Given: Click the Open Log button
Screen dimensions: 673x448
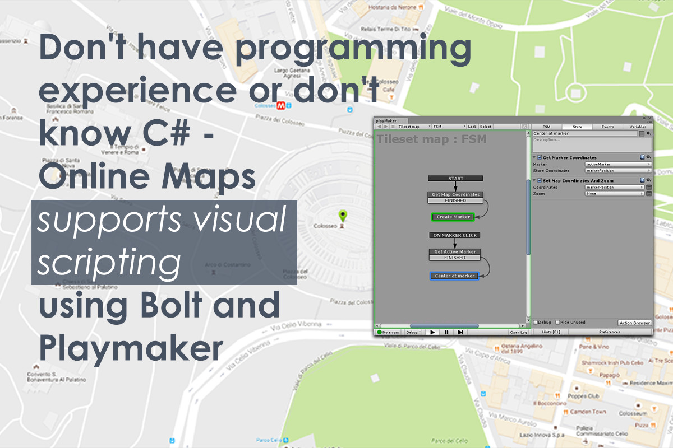Looking at the screenshot, I should (518, 332).
